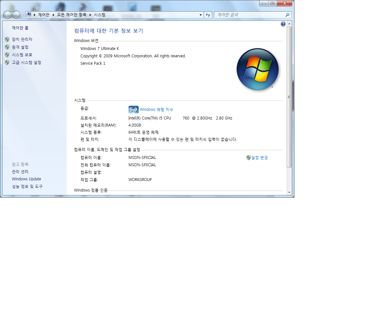Expand the arrow after 제어판 breadcrumb
This screenshot has width=387, height=328.
tap(53, 15)
